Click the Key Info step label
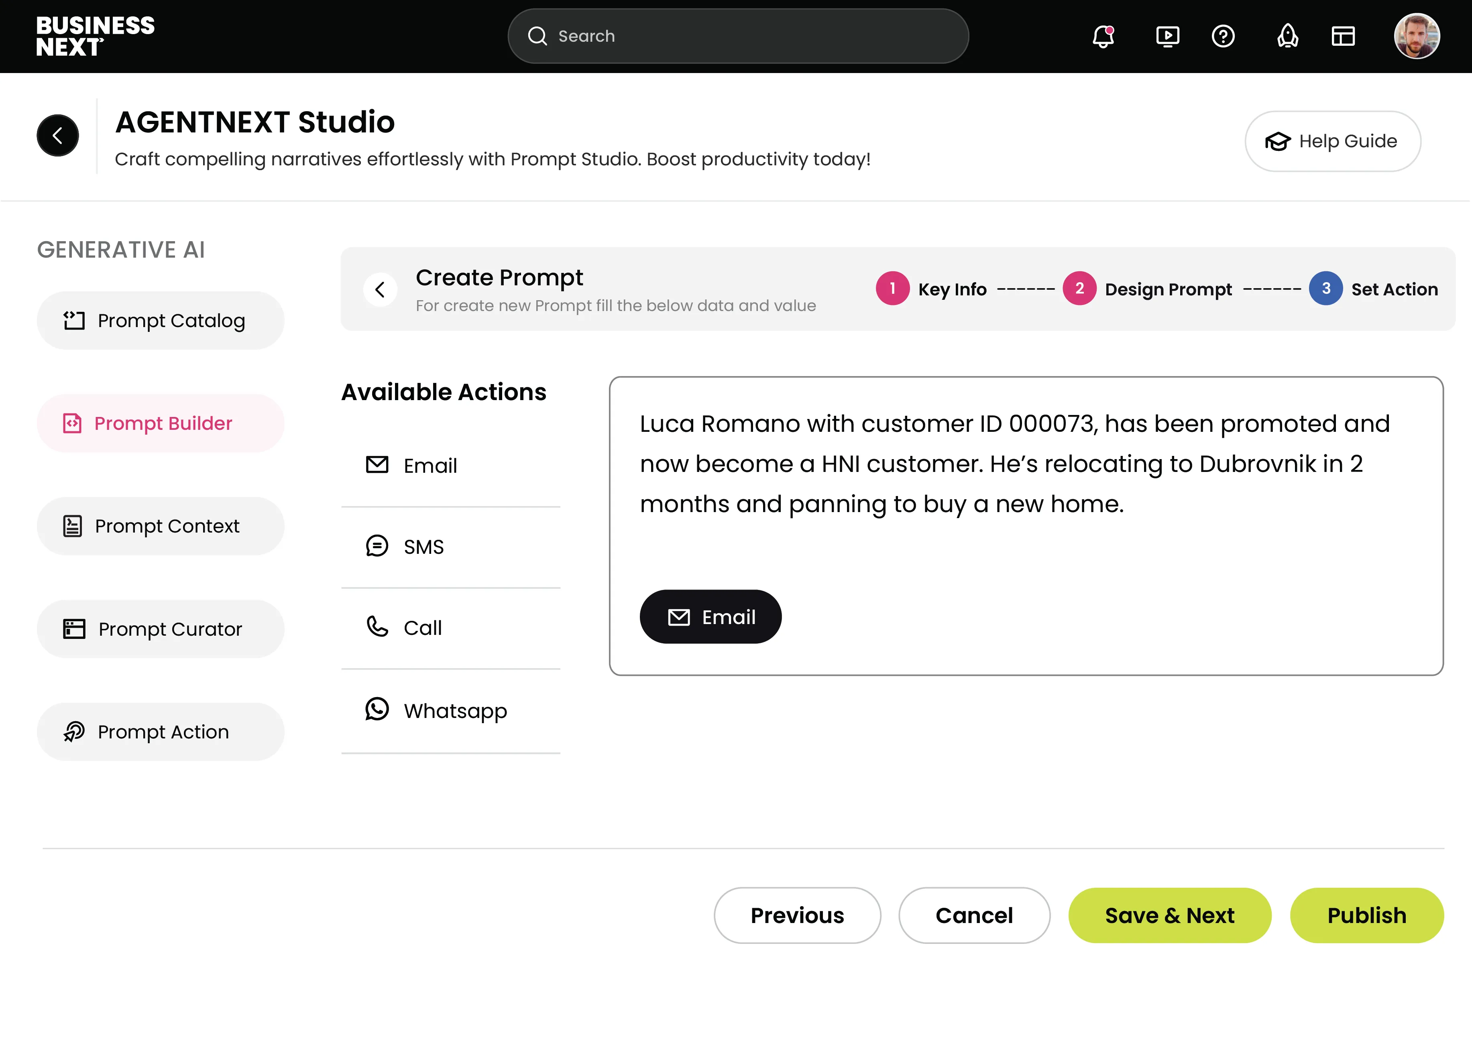Viewport: 1472px width, 1037px height. pyautogui.click(x=952, y=290)
